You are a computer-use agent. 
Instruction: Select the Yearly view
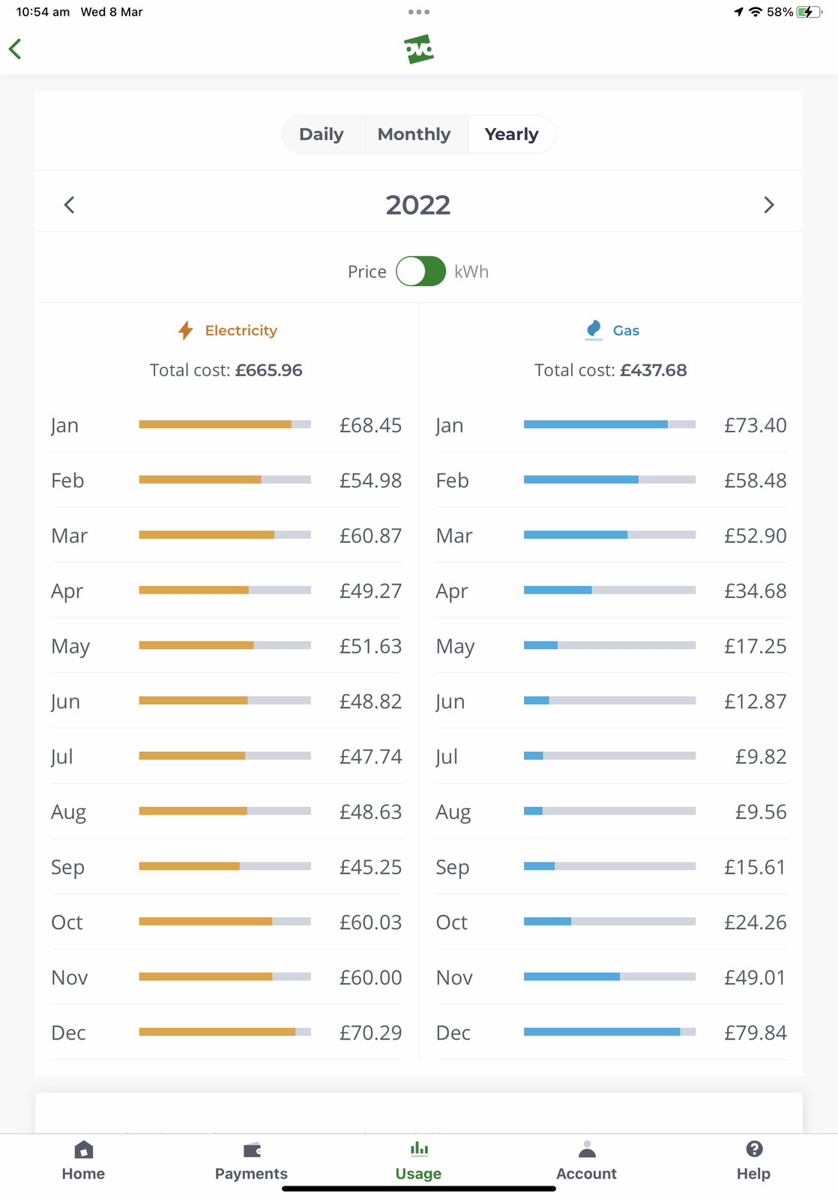point(511,134)
